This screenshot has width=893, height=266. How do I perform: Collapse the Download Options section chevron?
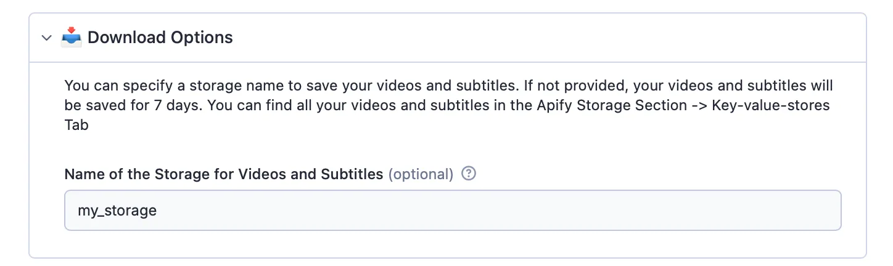pyautogui.click(x=46, y=38)
